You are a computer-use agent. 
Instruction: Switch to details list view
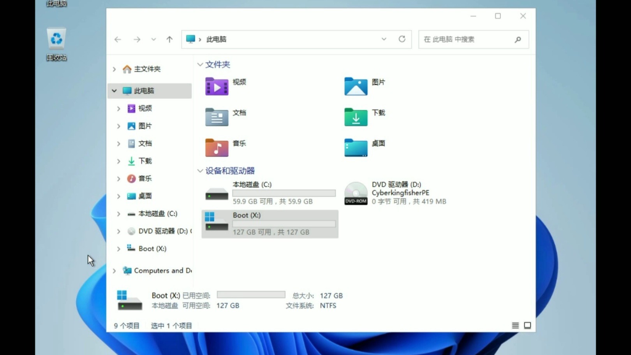[x=515, y=325]
